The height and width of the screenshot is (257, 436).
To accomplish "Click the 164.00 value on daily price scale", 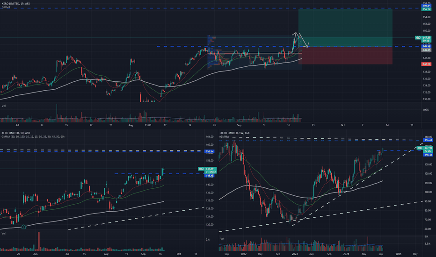I will (x=210, y=137).
